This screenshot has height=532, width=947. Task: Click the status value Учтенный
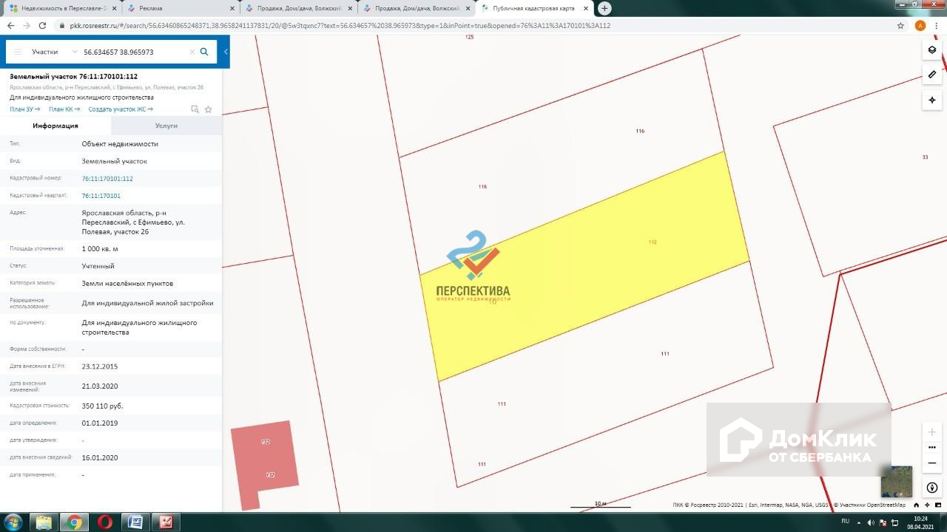(98, 266)
